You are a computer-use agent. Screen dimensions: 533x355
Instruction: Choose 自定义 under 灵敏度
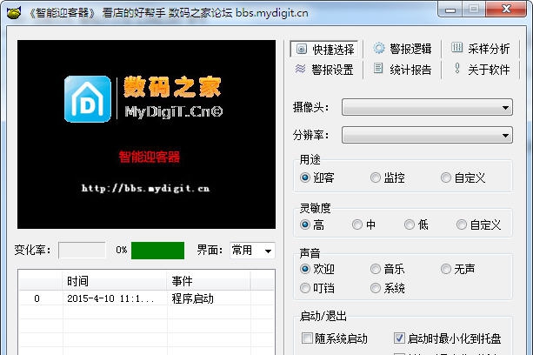(x=478, y=224)
